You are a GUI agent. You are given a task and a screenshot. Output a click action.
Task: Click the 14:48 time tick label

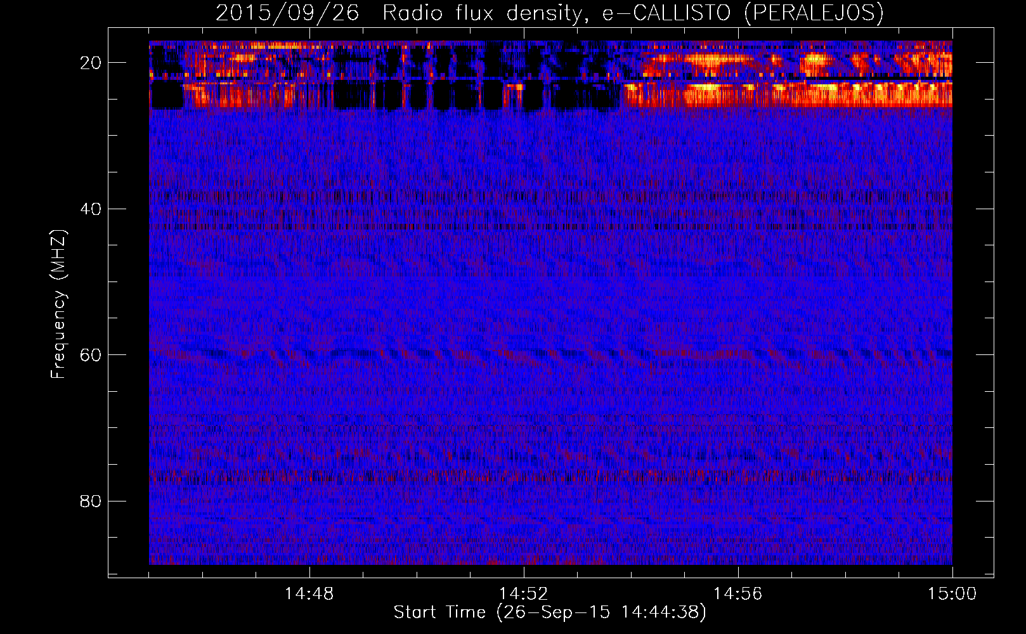point(309,593)
